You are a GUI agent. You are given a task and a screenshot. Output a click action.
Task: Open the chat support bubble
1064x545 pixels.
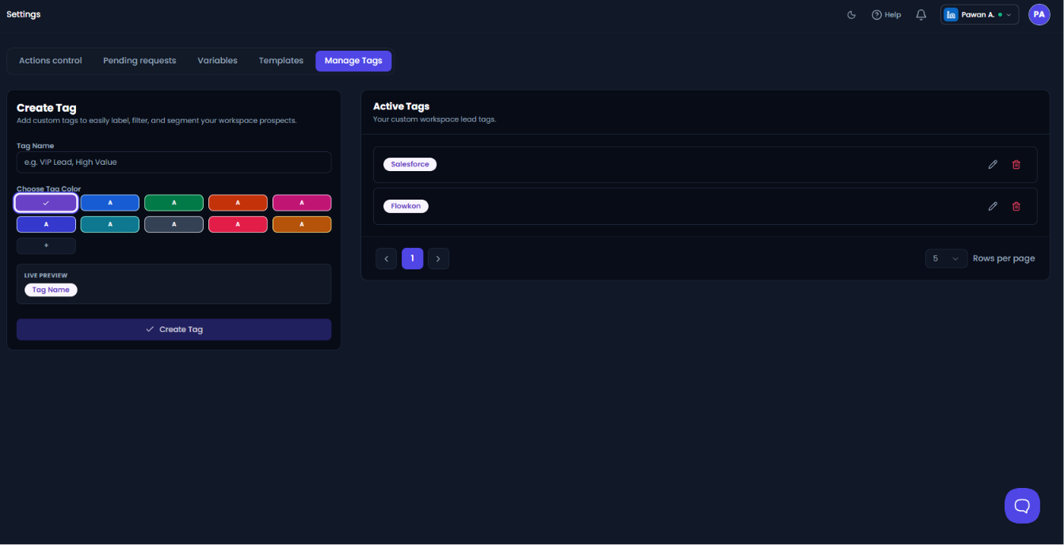tap(1022, 505)
